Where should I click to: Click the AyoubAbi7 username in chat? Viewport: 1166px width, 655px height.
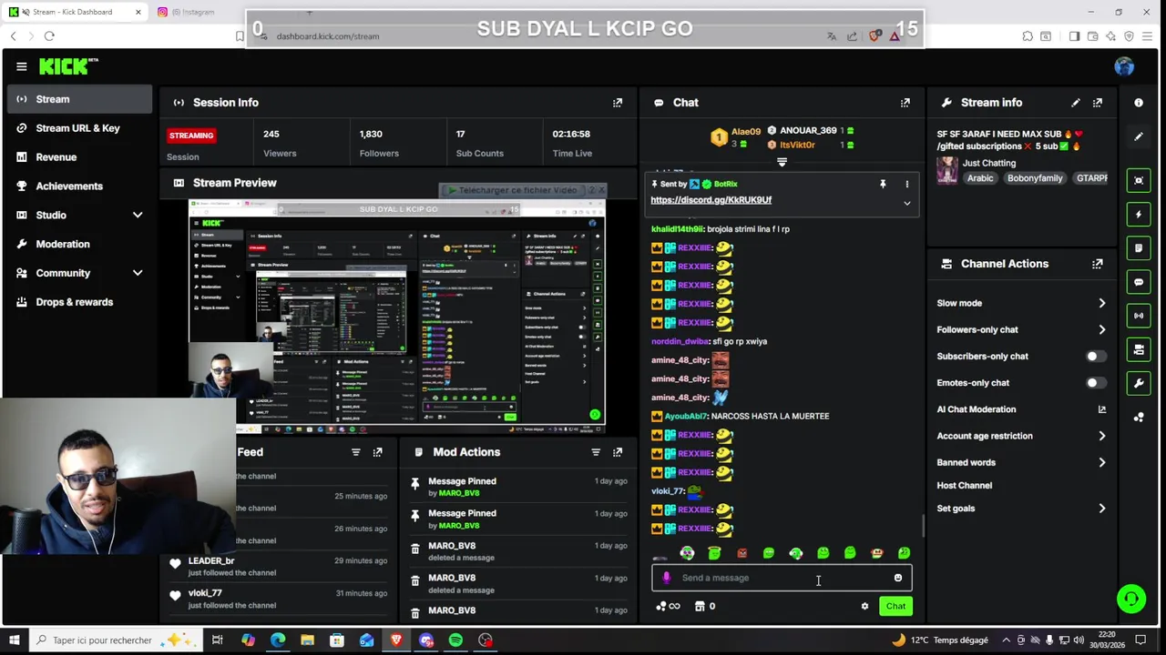click(x=686, y=417)
